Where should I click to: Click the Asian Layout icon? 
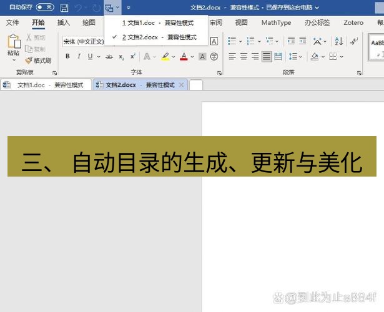[317, 41]
